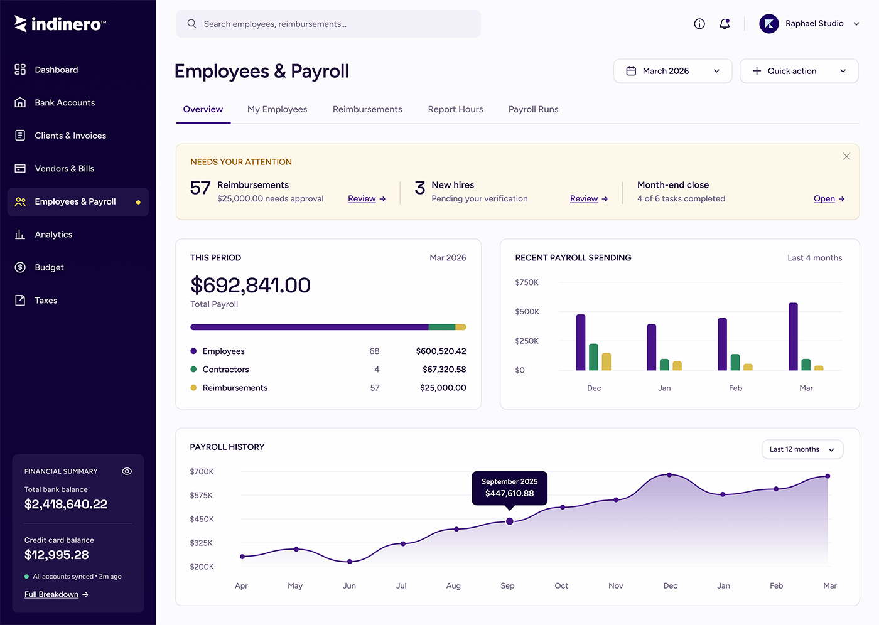The image size is (879, 625).
Task: Open the Payroll Runs tab
Action: pyautogui.click(x=534, y=109)
